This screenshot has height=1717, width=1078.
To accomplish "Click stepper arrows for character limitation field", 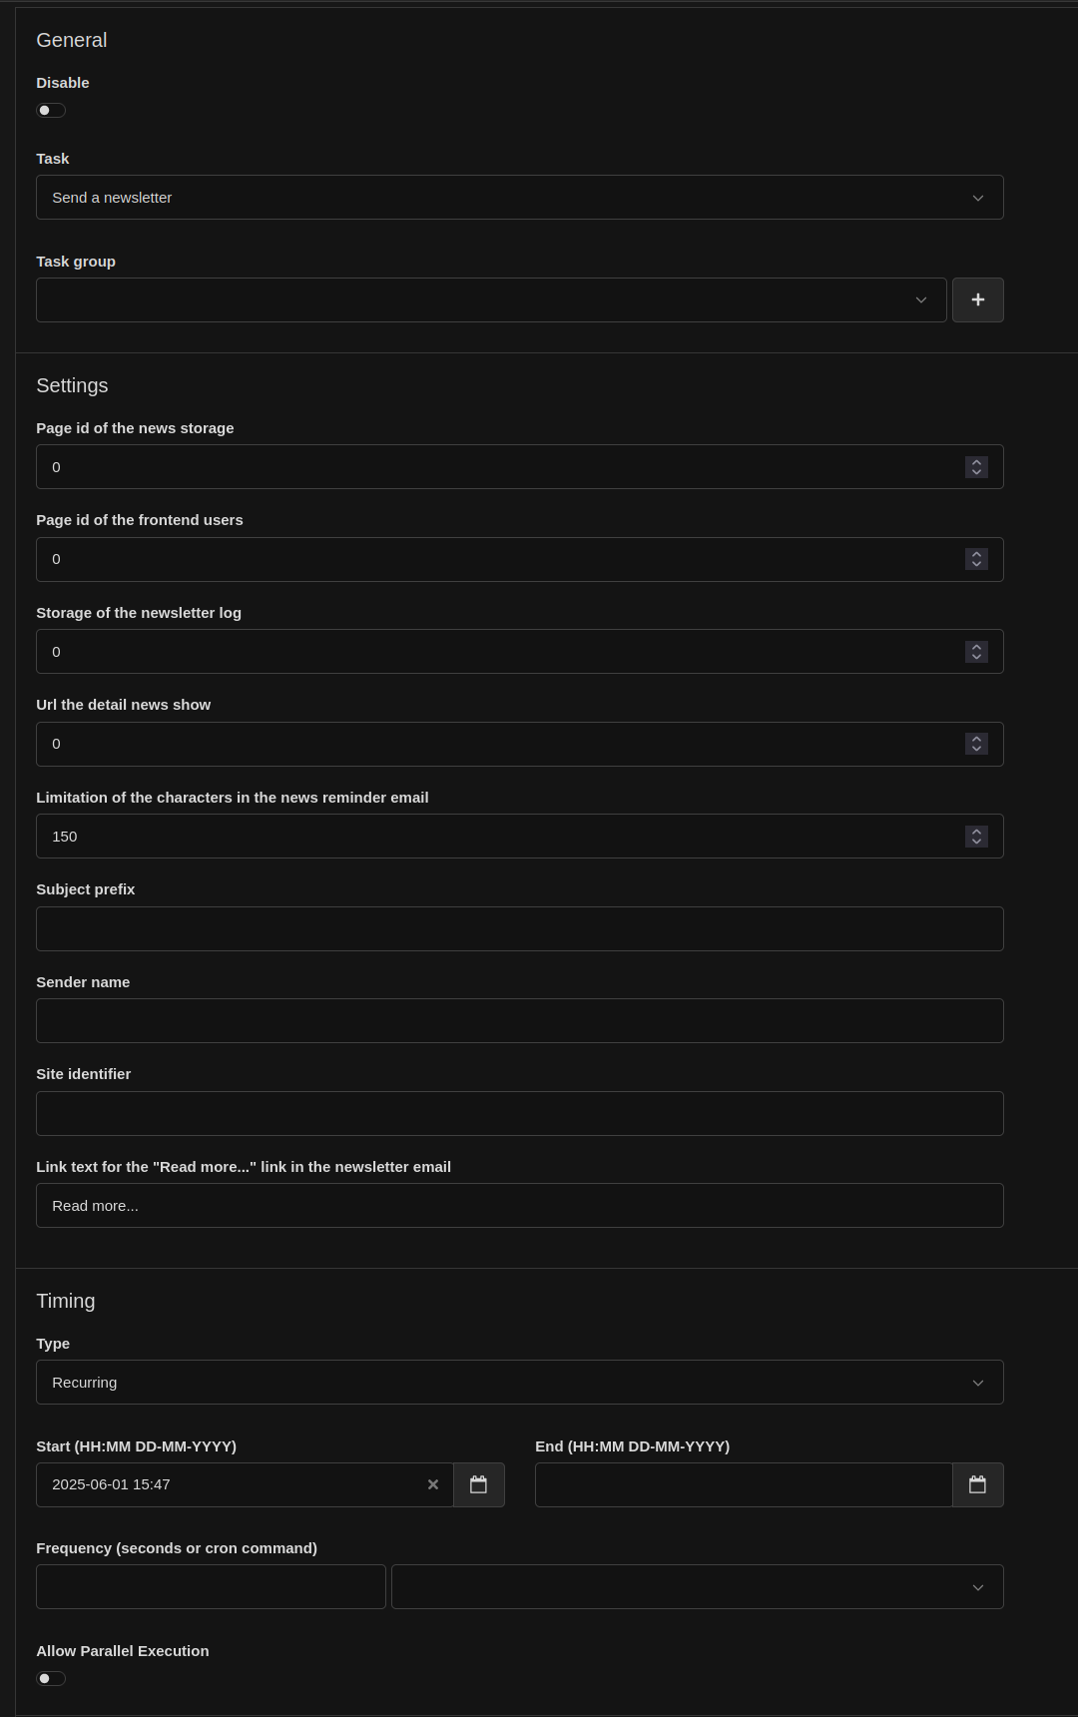I will pyautogui.click(x=976, y=837).
